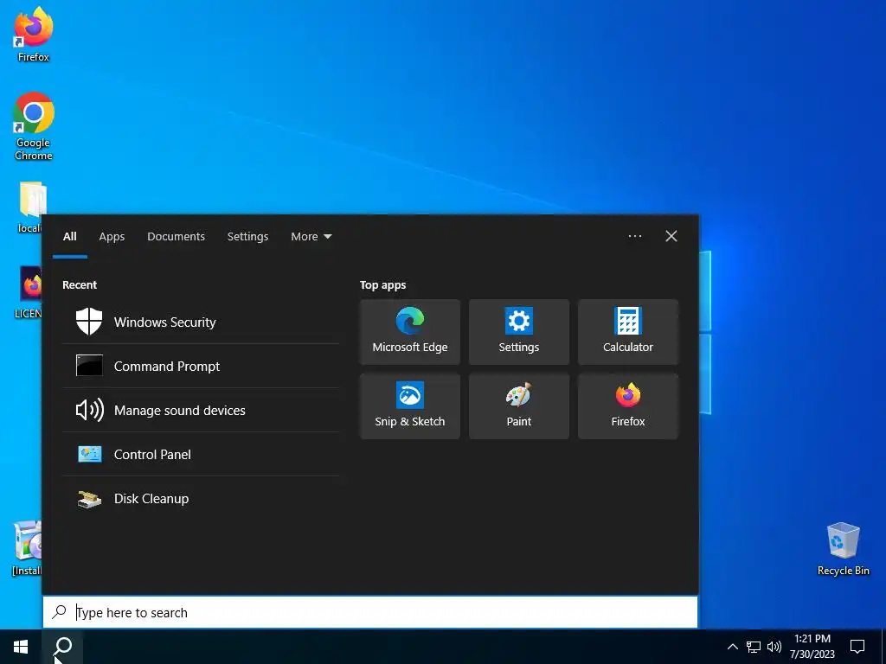Click the Windows Start button
Viewport: 886px width, 664px height.
pos(21,647)
